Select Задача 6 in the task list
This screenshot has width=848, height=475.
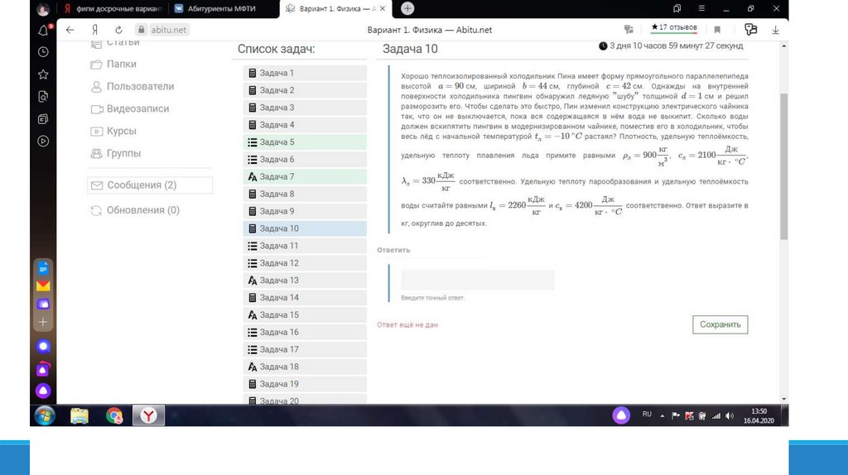click(305, 160)
